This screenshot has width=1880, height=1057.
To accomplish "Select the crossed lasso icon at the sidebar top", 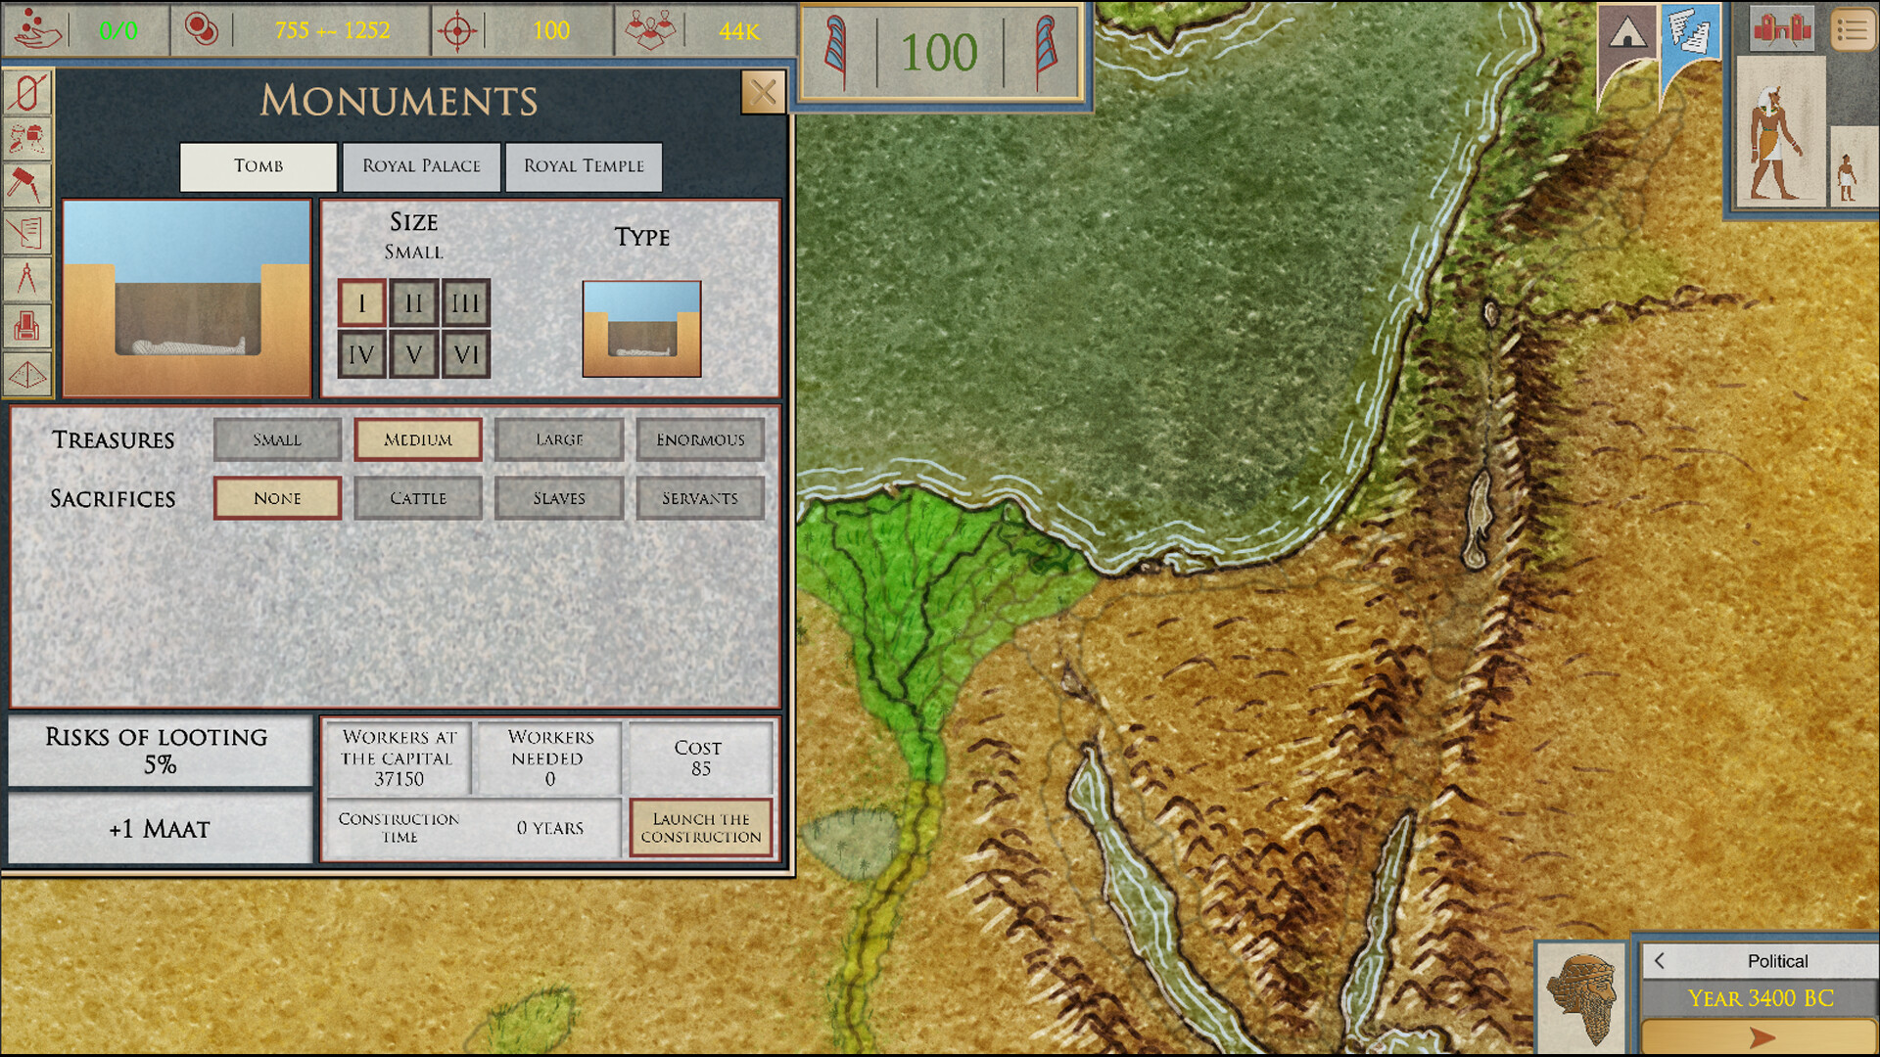I will (x=28, y=91).
